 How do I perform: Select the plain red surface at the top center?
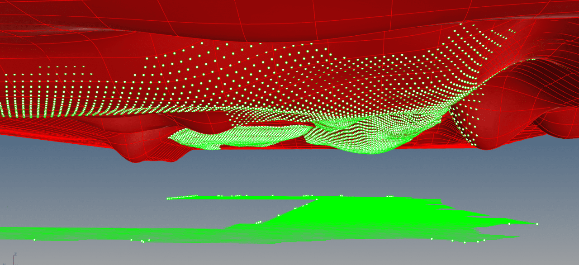pos(289,18)
